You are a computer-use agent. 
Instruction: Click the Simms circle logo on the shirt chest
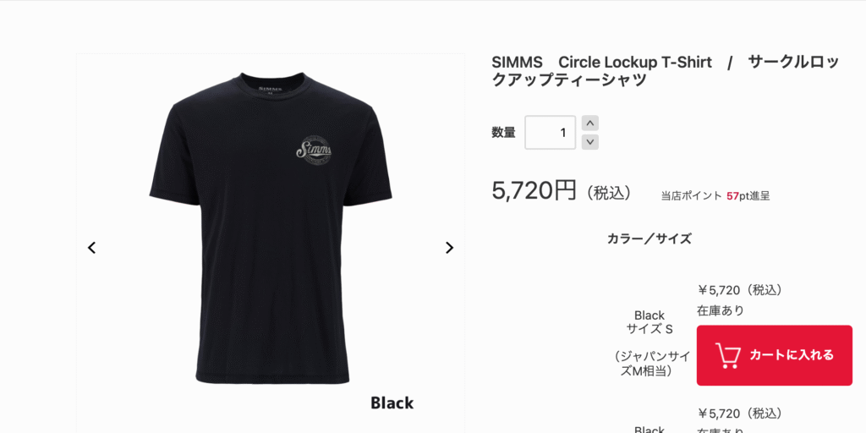pyautogui.click(x=314, y=149)
